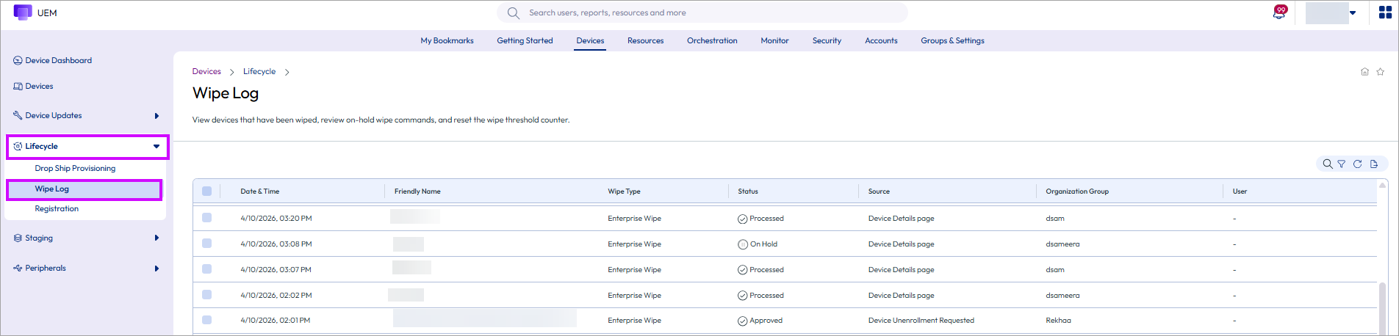This screenshot has width=1399, height=336.
Task: Sort by Status column header
Action: [x=748, y=191]
